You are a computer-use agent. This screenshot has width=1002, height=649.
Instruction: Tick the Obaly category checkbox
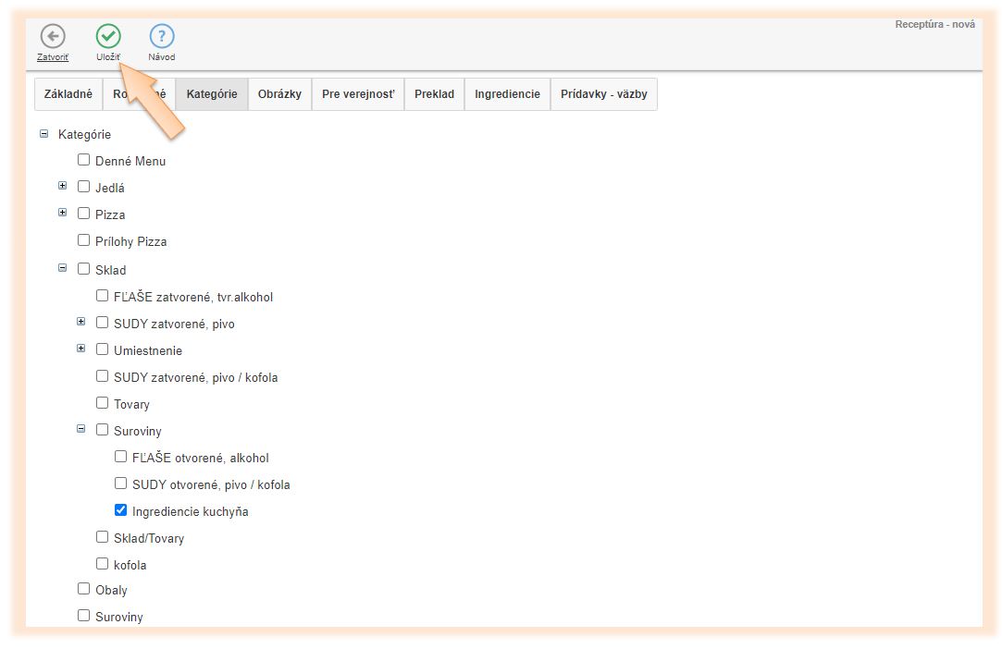[83, 589]
